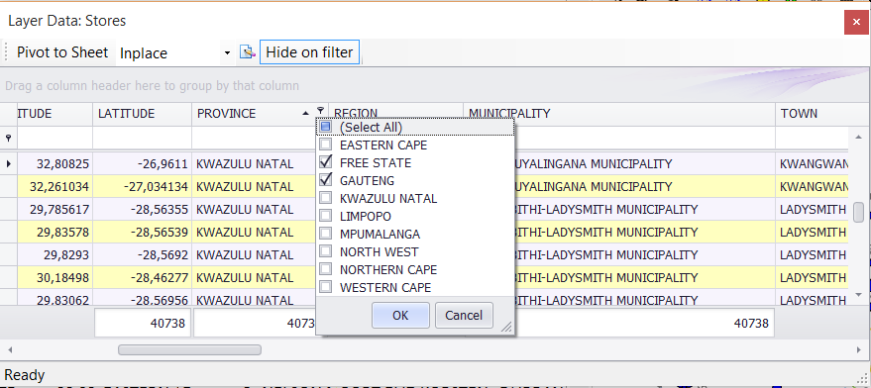Screen dimensions: 871x388
Task: Click the toolbar grip handle
Action: (7, 52)
